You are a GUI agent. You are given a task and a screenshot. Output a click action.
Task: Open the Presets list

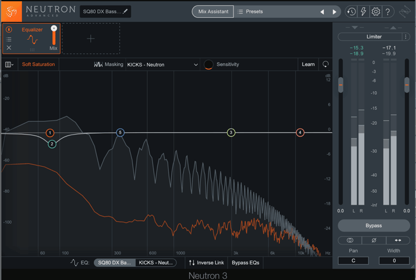click(250, 12)
